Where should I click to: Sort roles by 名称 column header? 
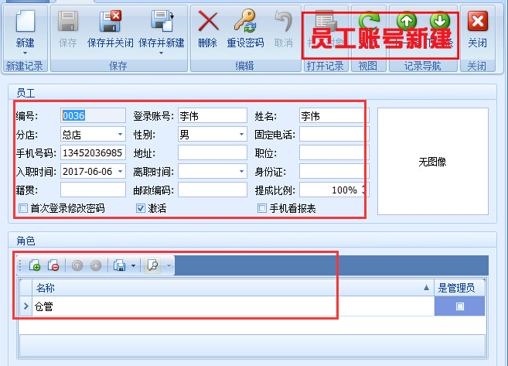pos(232,287)
